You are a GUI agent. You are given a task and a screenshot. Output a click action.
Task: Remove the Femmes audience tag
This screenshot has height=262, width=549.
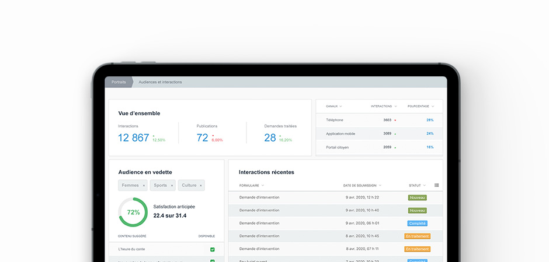[144, 186]
